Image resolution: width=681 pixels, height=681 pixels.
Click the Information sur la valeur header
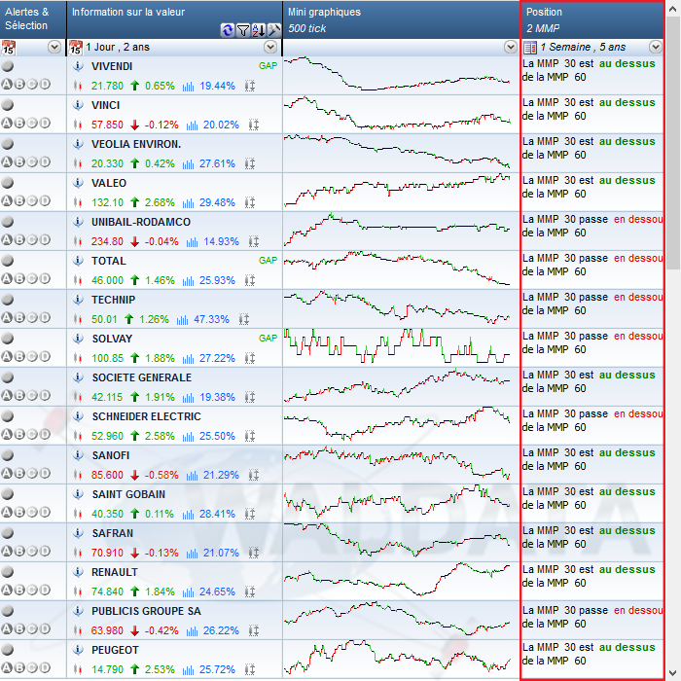pos(174,19)
